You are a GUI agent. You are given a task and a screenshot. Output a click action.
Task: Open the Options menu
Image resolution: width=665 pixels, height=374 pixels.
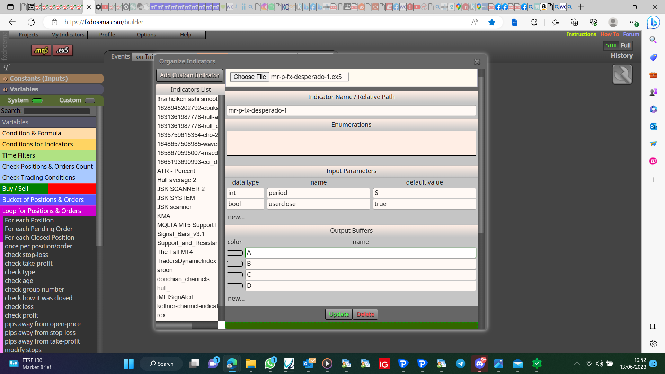147,35
